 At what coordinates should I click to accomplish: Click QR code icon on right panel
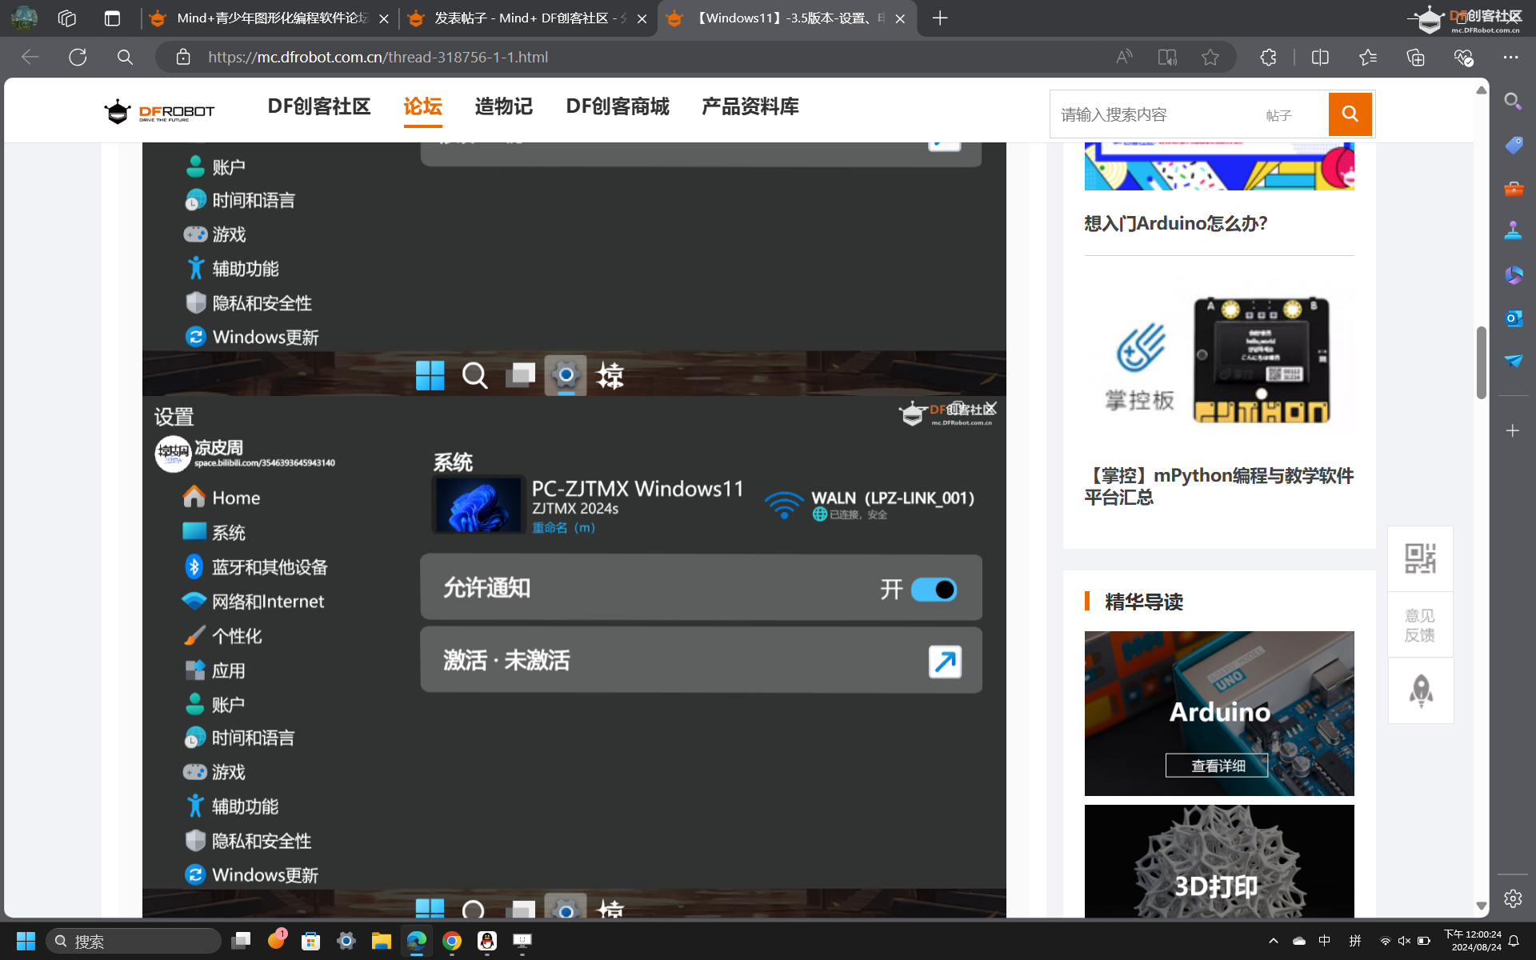pos(1420,558)
